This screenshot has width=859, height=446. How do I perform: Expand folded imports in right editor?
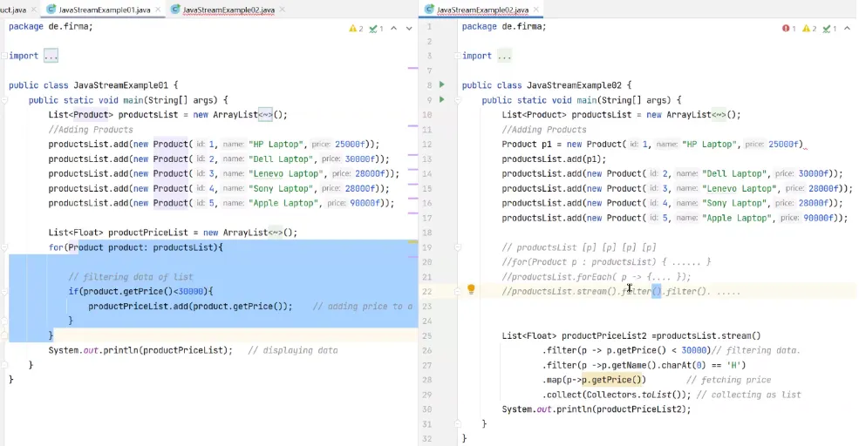(x=504, y=56)
